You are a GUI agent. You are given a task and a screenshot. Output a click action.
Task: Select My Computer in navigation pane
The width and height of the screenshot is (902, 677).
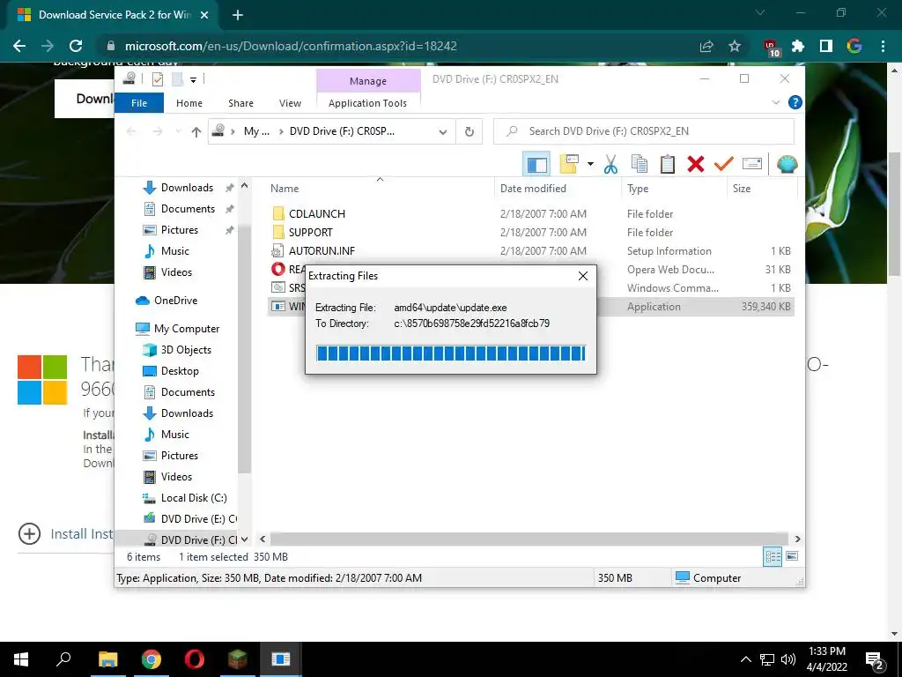click(187, 329)
